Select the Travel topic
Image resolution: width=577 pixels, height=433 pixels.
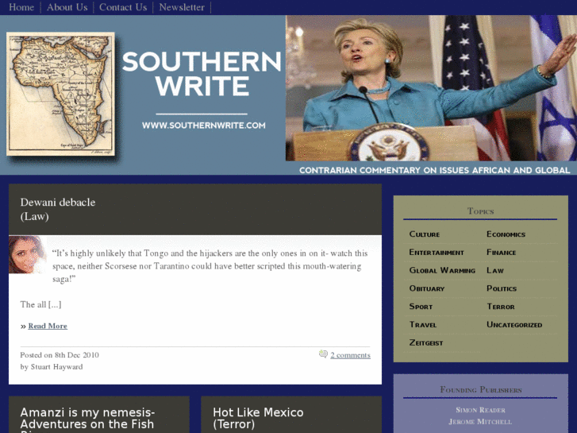click(423, 325)
